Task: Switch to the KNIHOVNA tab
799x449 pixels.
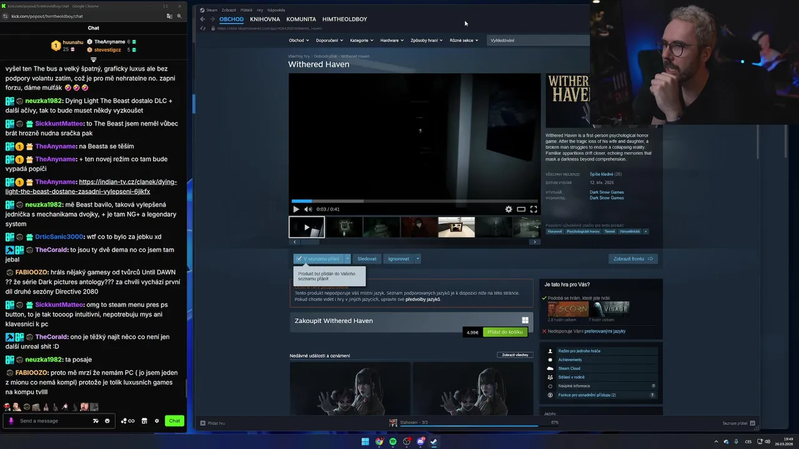Action: click(x=265, y=19)
